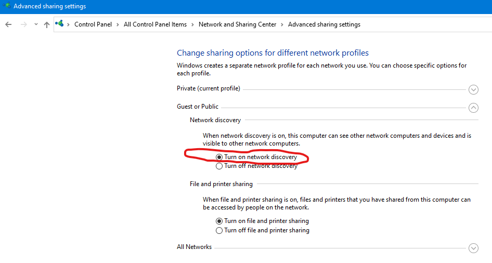Open Network and Sharing Center breadcrumb
492x263 pixels.
coord(237,24)
